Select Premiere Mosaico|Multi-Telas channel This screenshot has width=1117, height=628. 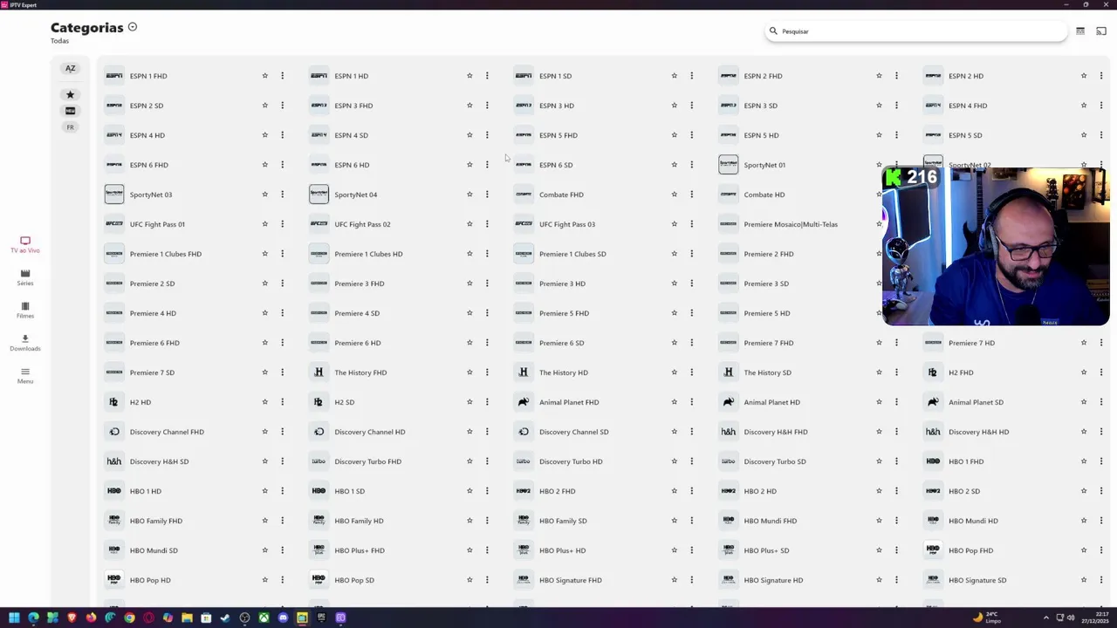[791, 224]
